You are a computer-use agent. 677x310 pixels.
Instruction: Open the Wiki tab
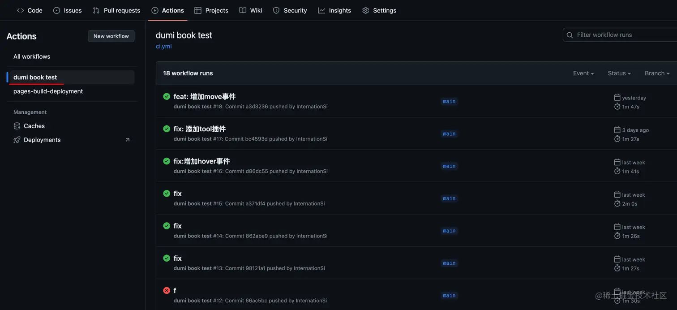(251, 10)
